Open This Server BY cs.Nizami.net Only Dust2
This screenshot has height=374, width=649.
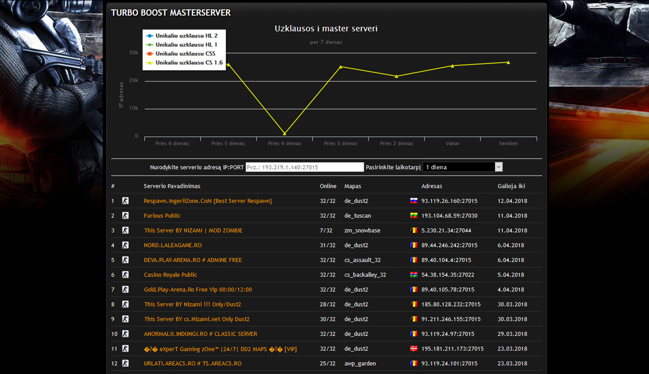tap(197, 319)
